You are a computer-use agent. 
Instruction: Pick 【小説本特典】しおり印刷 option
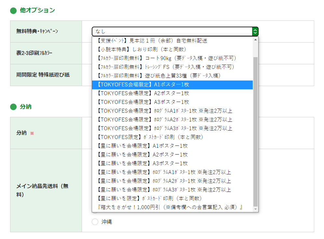(172, 49)
